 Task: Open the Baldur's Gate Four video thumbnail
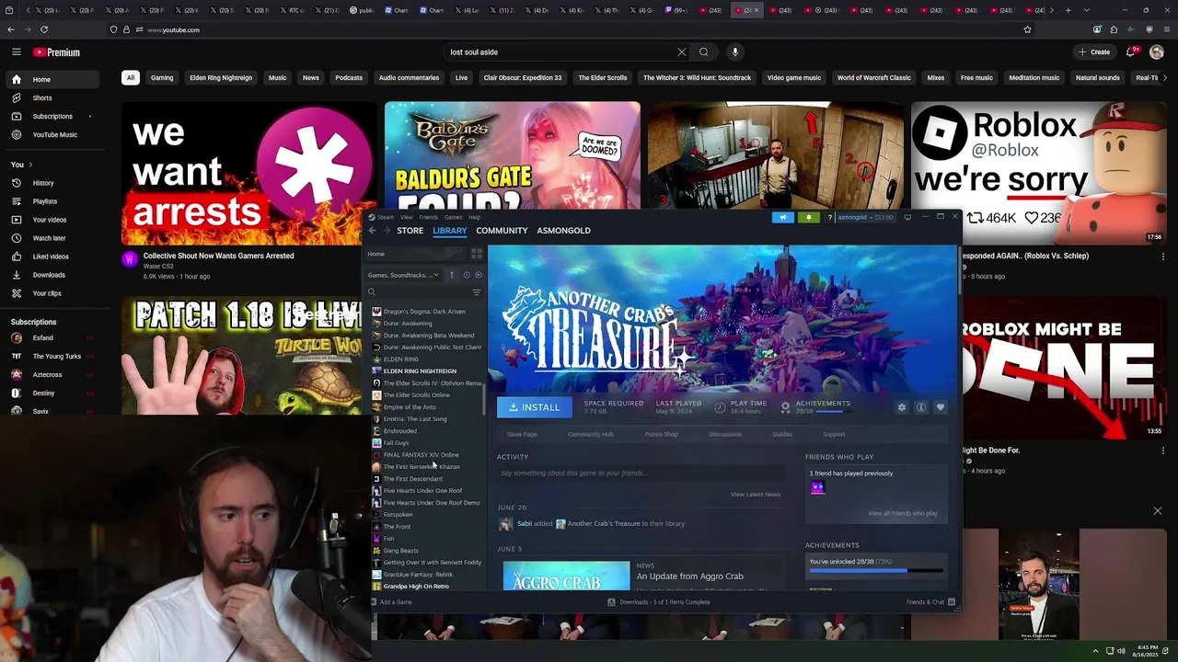point(513,155)
